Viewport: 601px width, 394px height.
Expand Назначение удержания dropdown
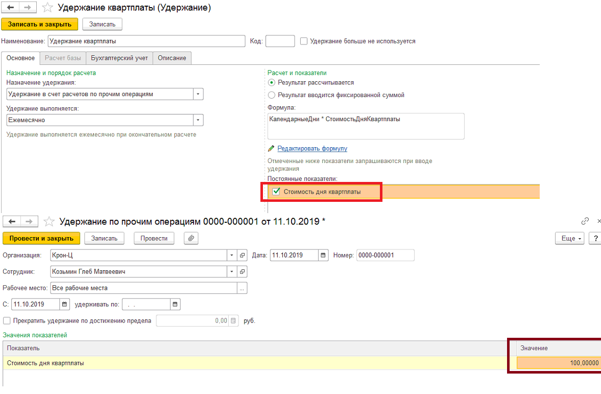pos(198,94)
